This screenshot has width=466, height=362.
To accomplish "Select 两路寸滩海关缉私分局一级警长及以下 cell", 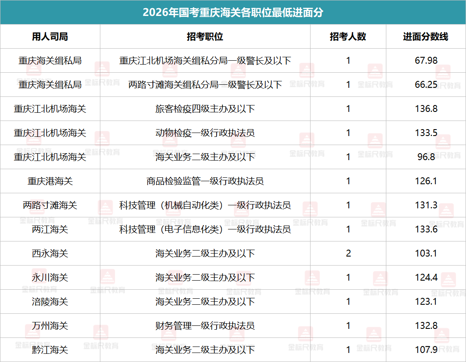I will (x=205, y=85).
